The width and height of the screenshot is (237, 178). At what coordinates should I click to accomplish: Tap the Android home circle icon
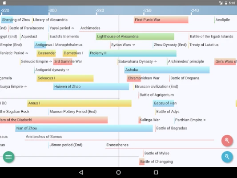click(x=118, y=172)
